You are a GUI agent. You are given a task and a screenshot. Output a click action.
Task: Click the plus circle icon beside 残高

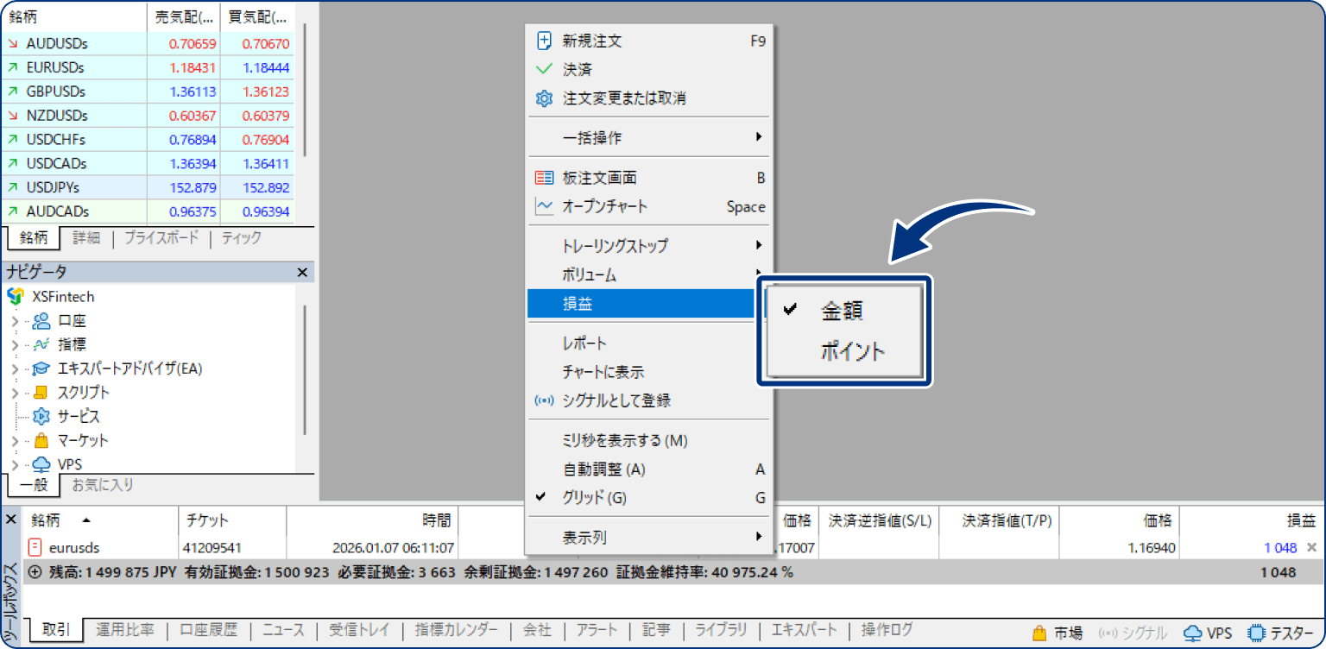(35, 572)
